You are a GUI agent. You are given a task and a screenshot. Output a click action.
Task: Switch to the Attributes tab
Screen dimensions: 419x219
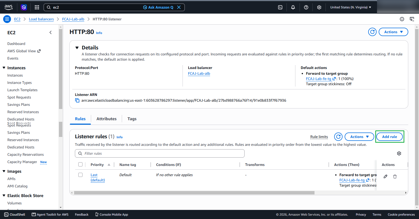tap(106, 119)
